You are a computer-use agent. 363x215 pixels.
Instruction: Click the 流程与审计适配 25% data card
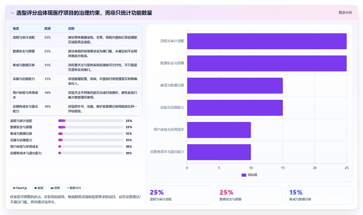click(x=179, y=195)
